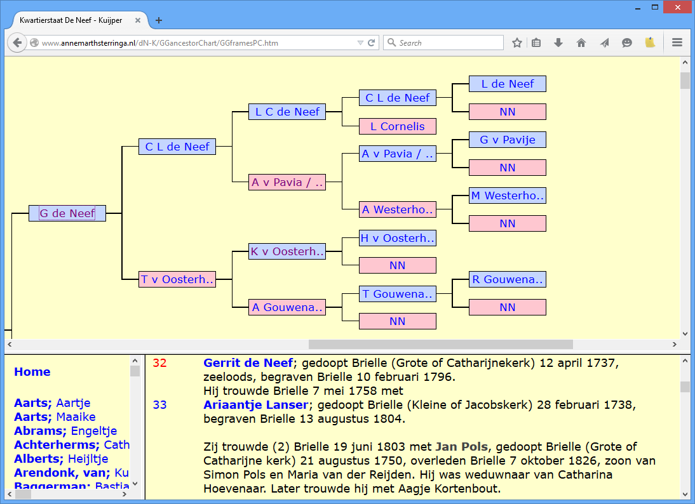Viewport: 695px width, 504px height.
Task: Reload the current page
Action: [x=372, y=43]
